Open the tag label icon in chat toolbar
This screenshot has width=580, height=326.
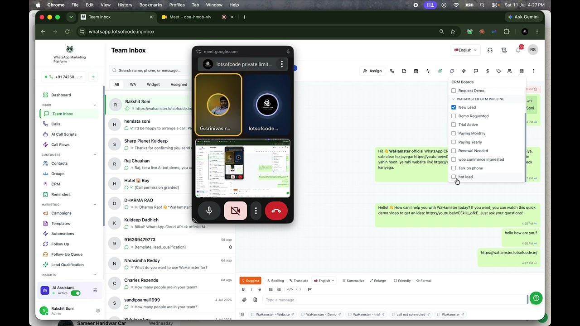(x=498, y=71)
